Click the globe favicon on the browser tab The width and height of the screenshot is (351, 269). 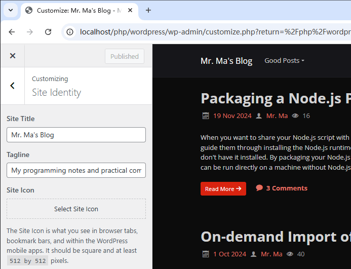point(29,10)
